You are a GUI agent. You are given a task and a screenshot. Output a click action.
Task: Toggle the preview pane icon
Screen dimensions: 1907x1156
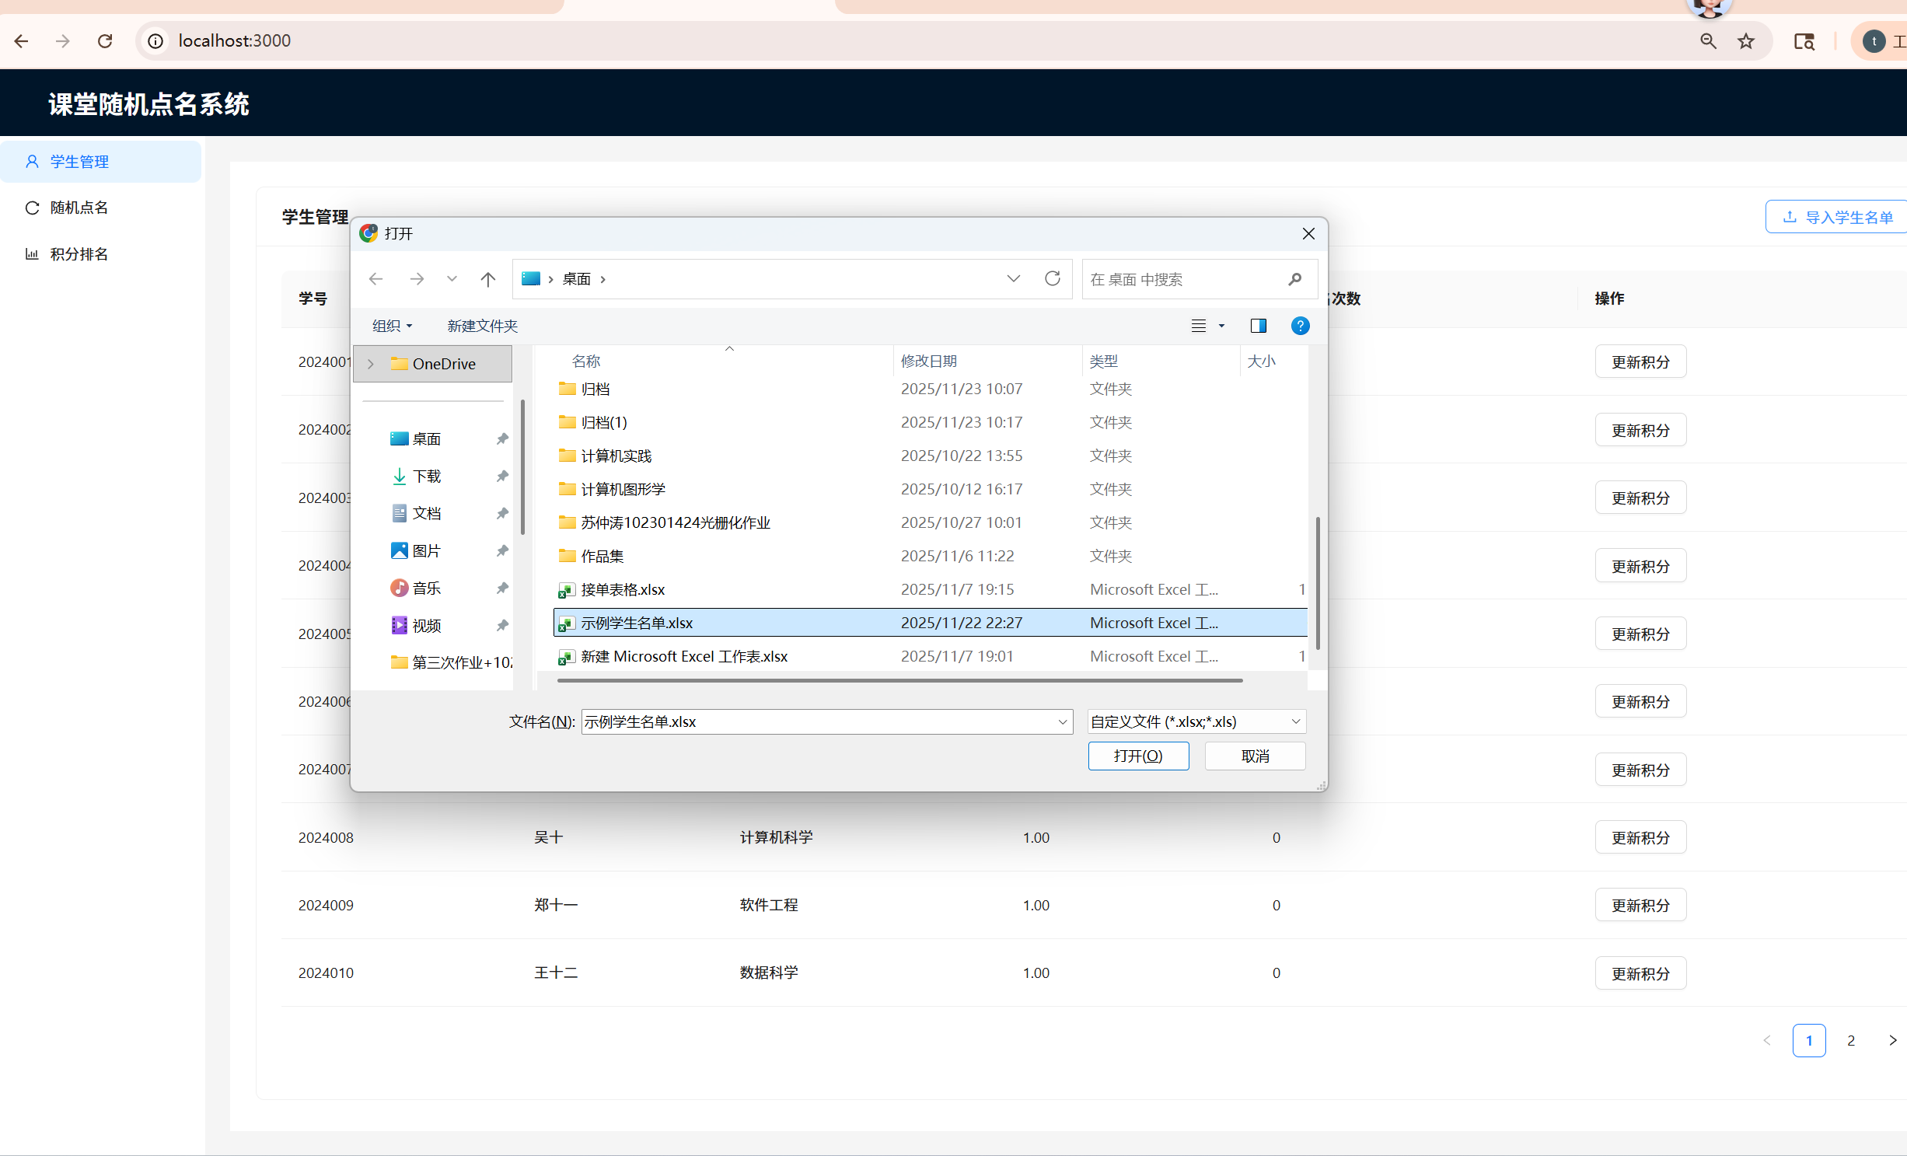coord(1258,326)
